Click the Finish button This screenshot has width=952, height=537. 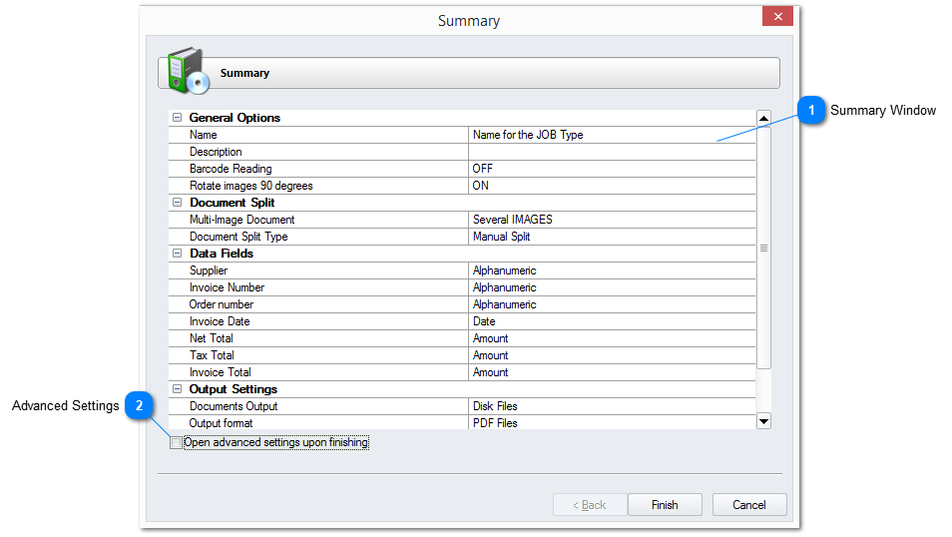click(x=665, y=505)
